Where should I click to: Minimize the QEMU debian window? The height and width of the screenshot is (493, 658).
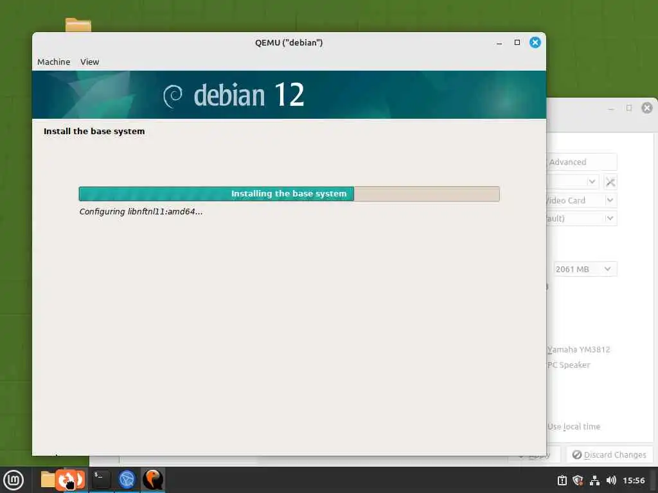coord(499,43)
